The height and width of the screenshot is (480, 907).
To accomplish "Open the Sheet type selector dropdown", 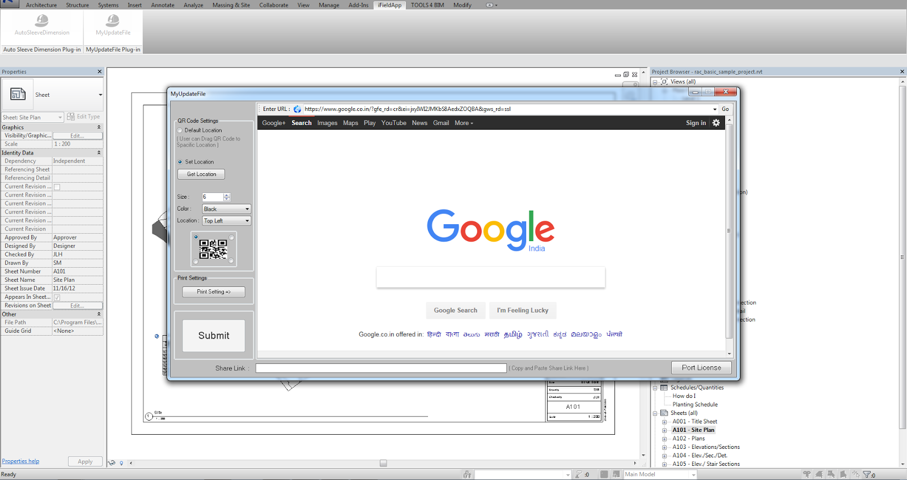I will 100,95.
